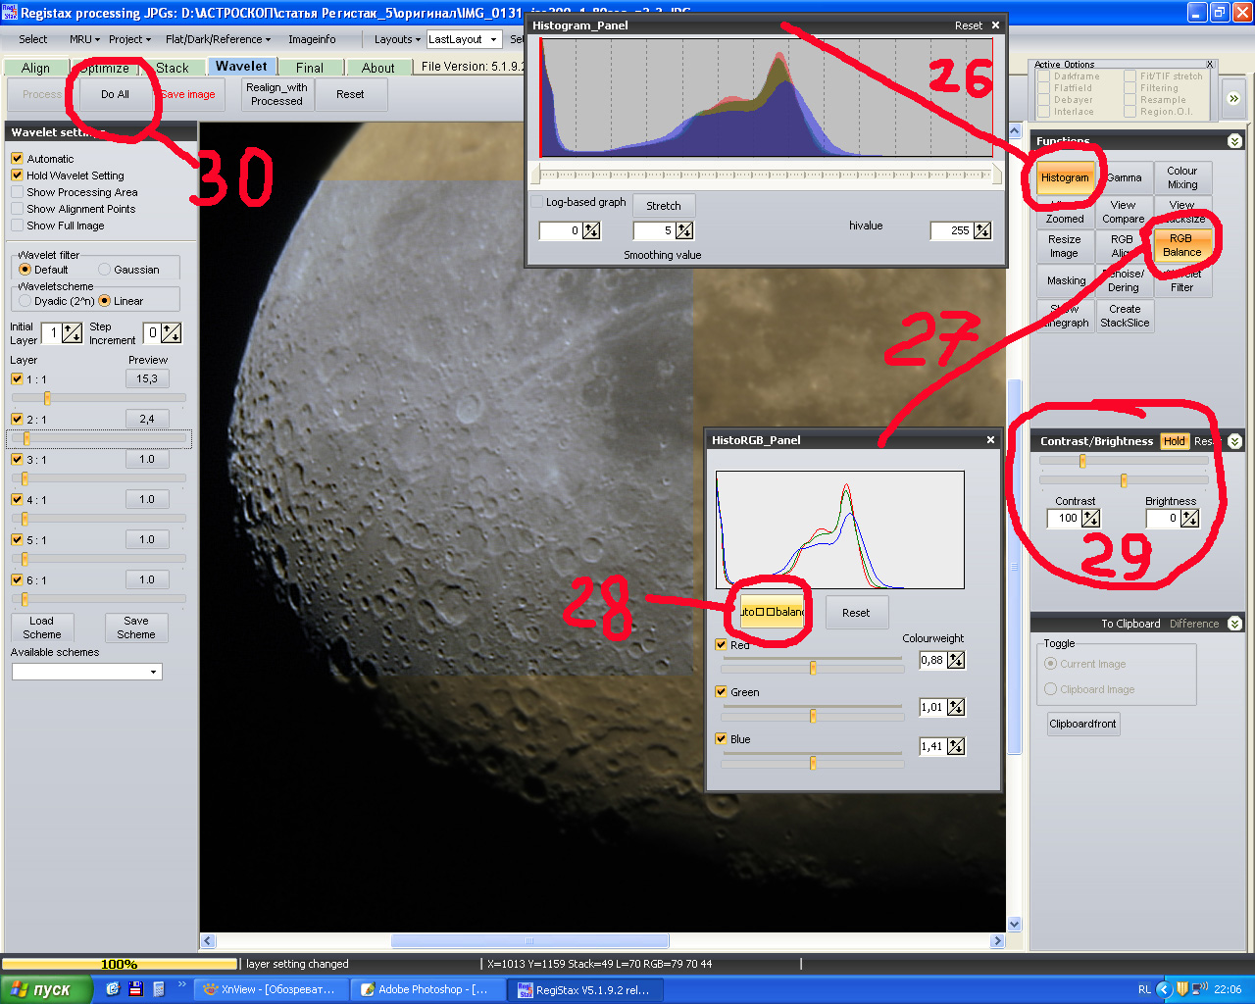
Task: Open Create StackSlice function
Action: coord(1124,316)
